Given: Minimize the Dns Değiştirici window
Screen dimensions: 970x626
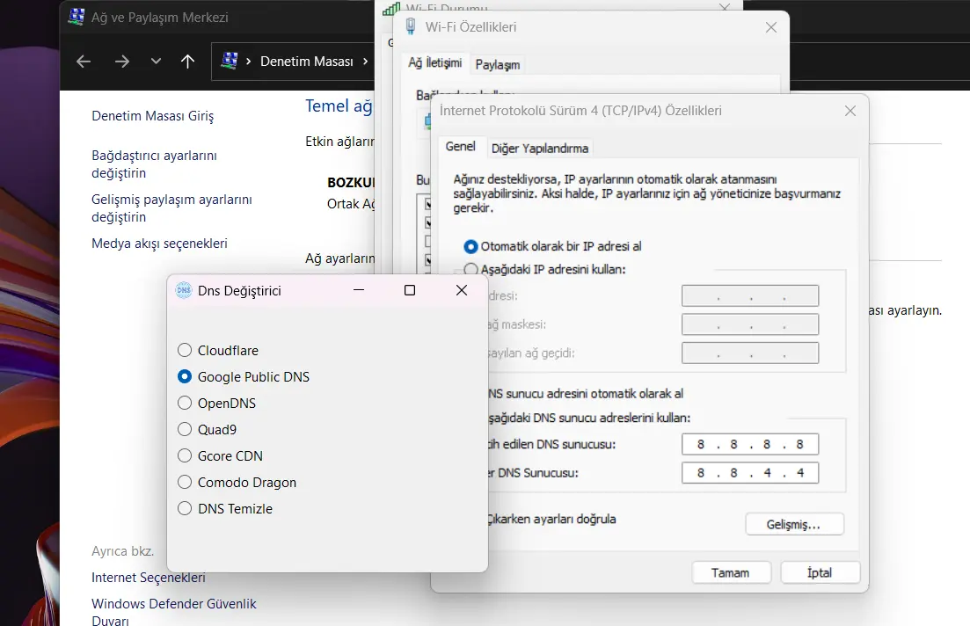Looking at the screenshot, I should point(359,290).
